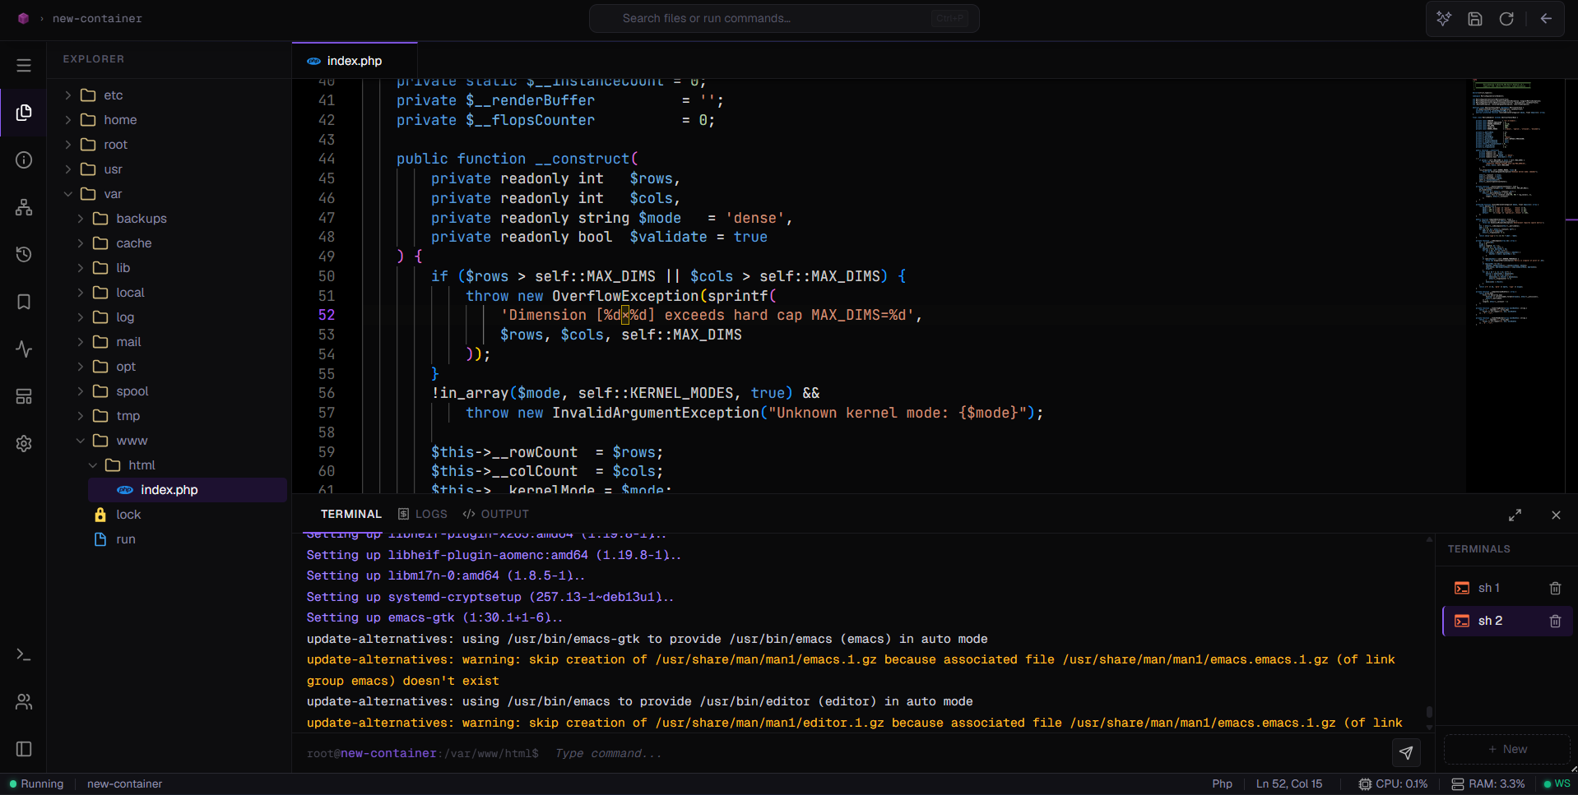Collapse the var folder
The width and height of the screenshot is (1578, 795).
pos(68,194)
